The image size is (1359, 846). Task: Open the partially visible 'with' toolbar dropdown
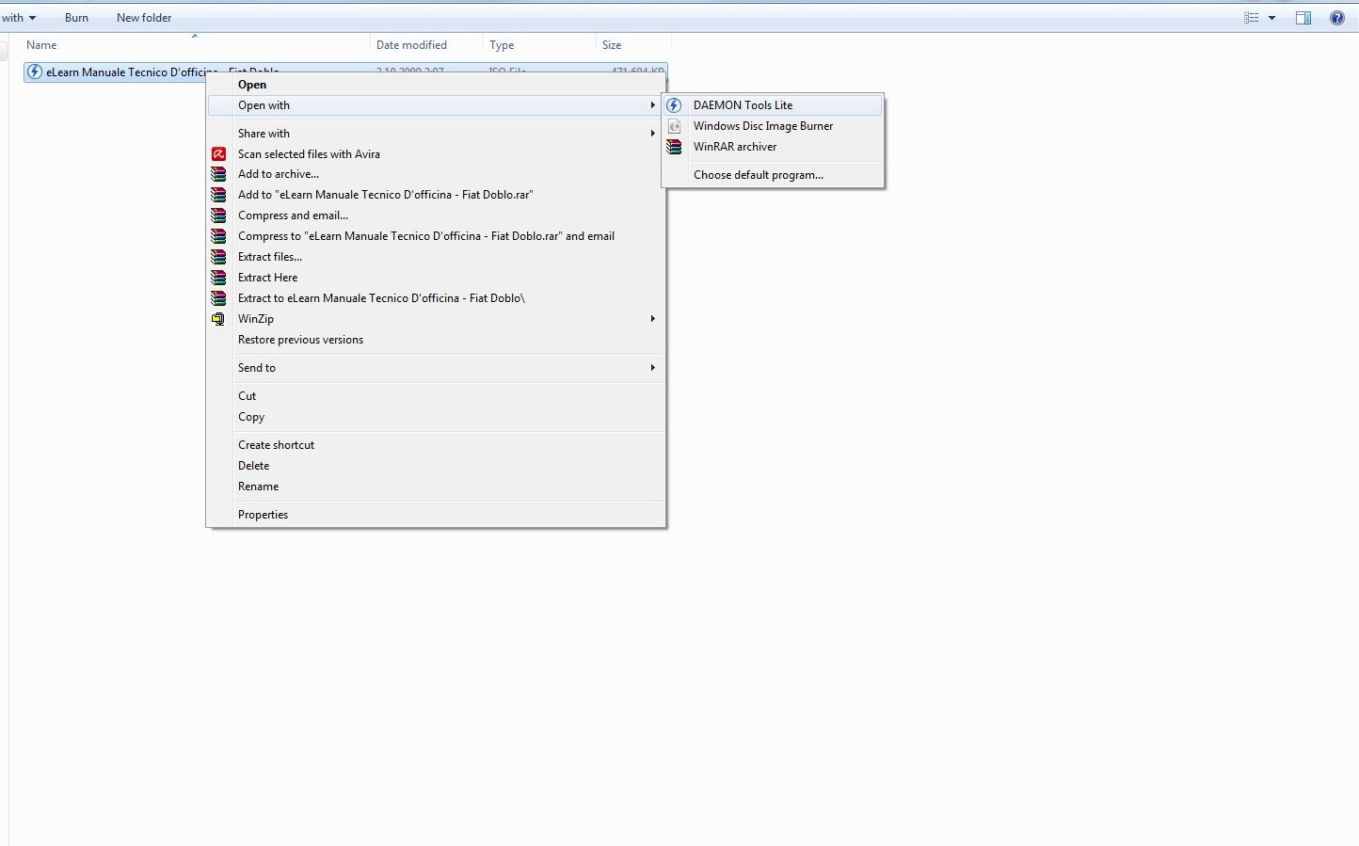click(x=19, y=18)
